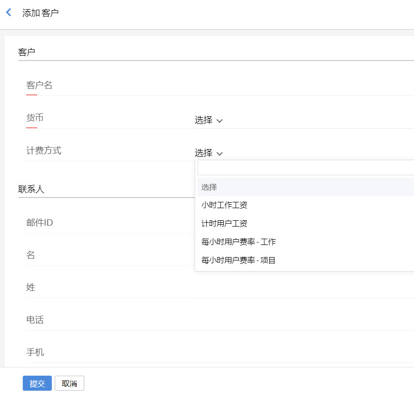
Task: Select 每小时用户费率 - 工作 option
Action: (239, 242)
